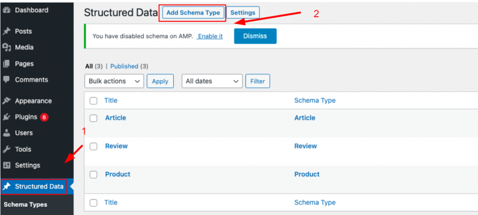Viewport: 478px width, 215px height.
Task: Click the Posts pushpin icon
Action: click(7, 31)
